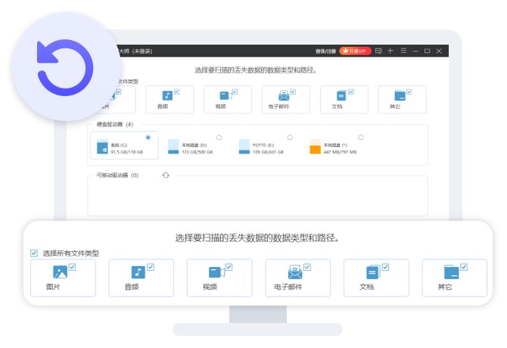
Task: Select the 本地磁盘 (D:) drive radio button
Action: (219, 137)
